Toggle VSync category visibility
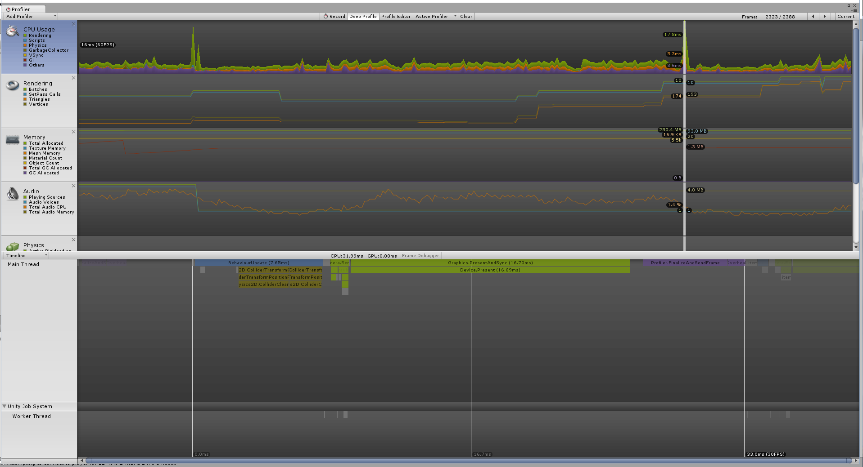 tap(34, 55)
